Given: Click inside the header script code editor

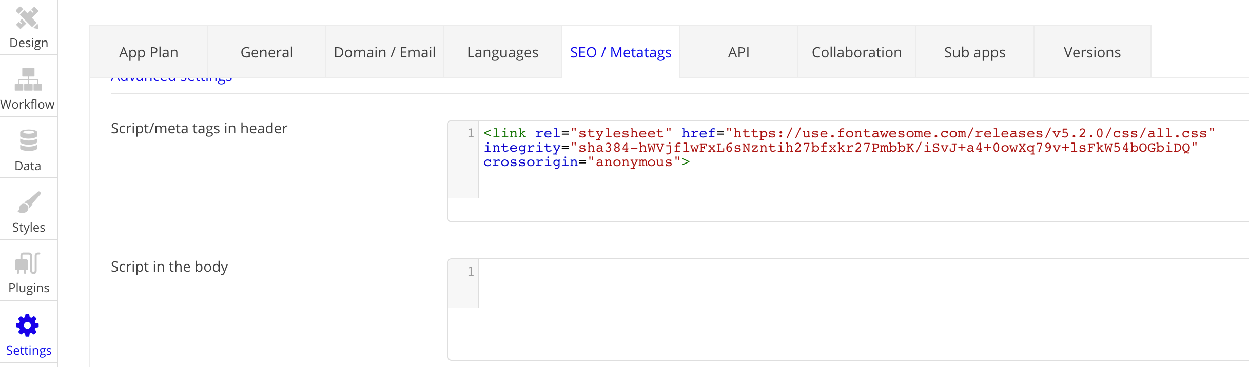Looking at the screenshot, I should click(x=821, y=190).
